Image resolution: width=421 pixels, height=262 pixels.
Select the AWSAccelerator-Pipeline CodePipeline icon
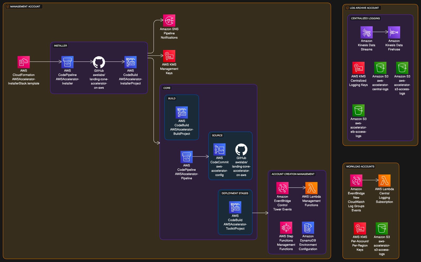187,157
